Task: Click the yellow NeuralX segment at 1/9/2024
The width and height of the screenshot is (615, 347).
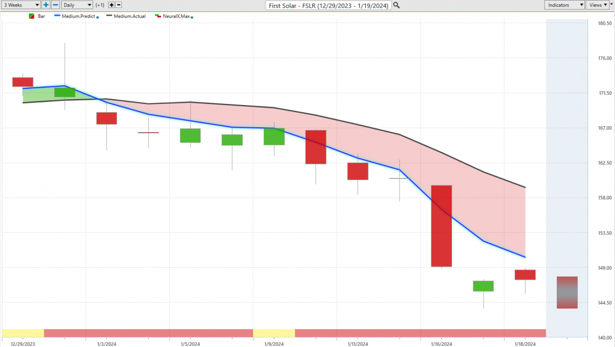Action: [x=274, y=333]
